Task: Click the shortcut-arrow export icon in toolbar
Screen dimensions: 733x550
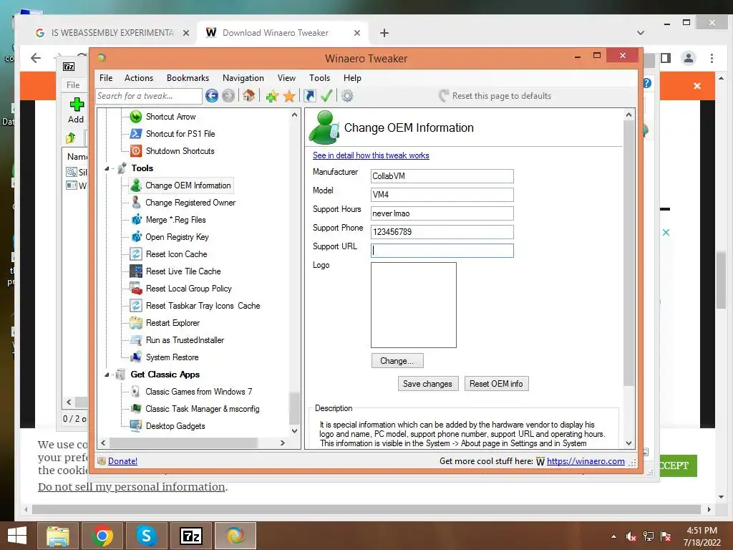Action: (309, 96)
